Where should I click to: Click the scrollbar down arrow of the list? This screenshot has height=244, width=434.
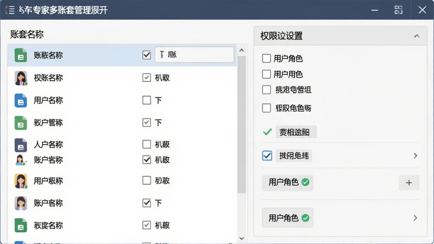tap(242, 238)
